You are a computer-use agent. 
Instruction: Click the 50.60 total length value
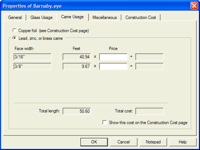(x=77, y=111)
